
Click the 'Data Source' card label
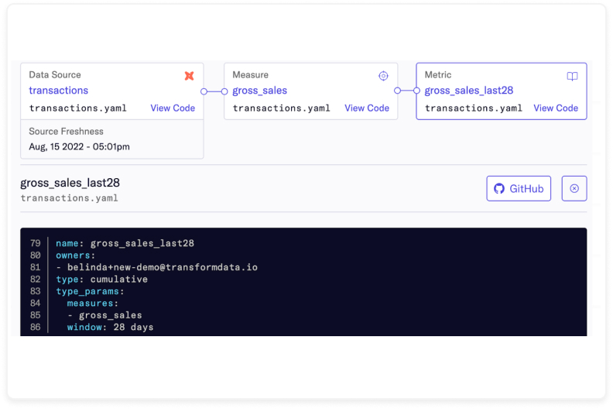click(x=55, y=75)
